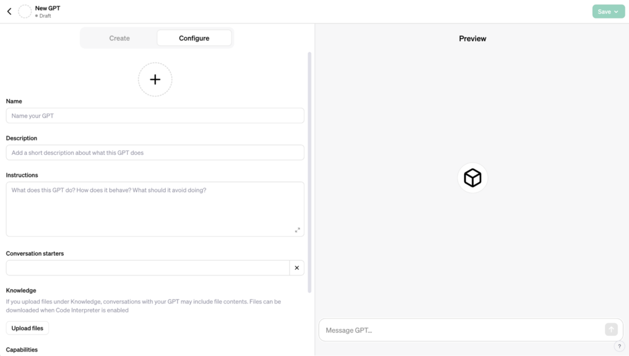629x356 pixels.
Task: Click the send message arrow icon
Action: (611, 330)
